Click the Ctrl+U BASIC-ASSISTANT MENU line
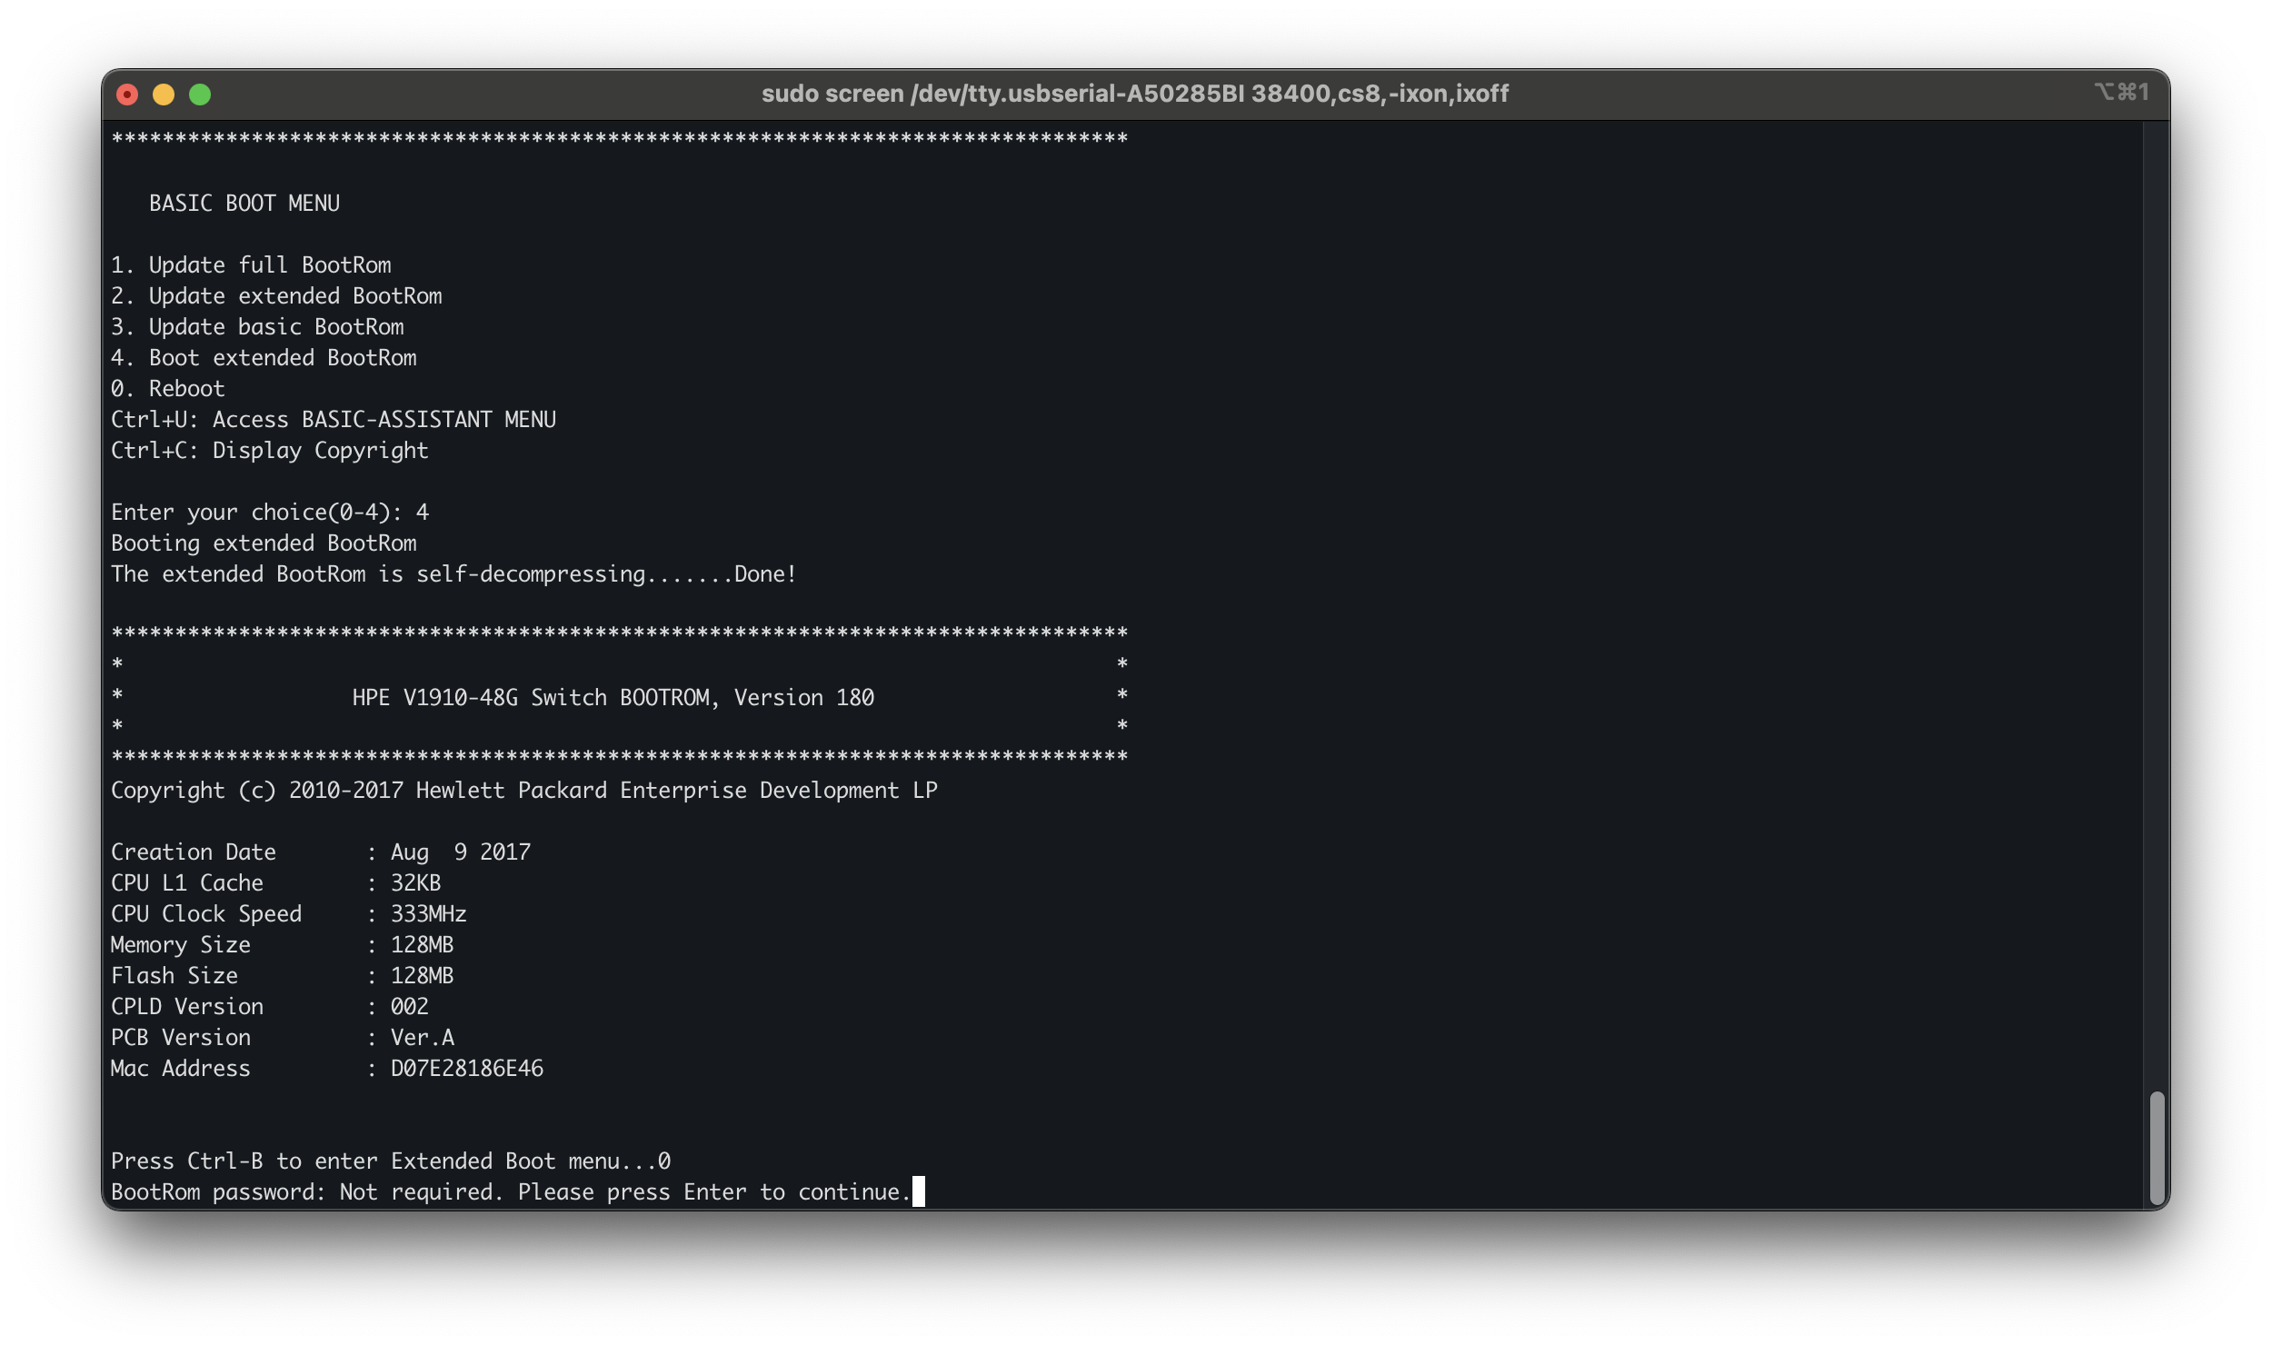2272x1345 pixels. (x=333, y=420)
